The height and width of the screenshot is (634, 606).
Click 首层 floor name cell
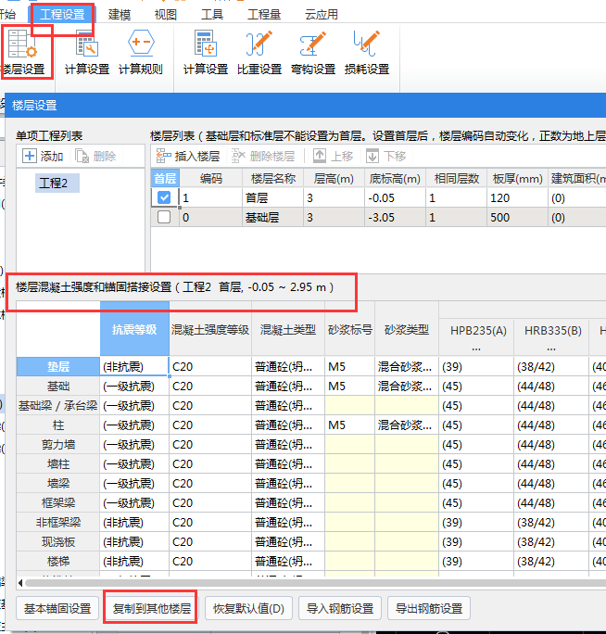[272, 197]
